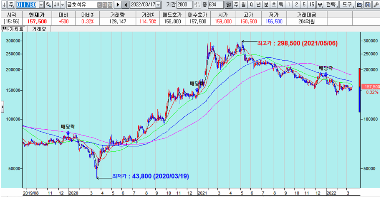
Task: Click the red-blue price range bar at right
Action: coord(360,90)
